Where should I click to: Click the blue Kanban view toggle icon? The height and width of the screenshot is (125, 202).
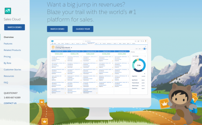coord(145,49)
